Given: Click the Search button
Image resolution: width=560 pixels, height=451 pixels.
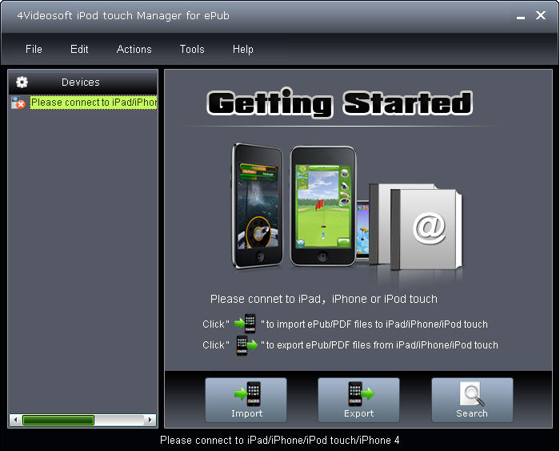Looking at the screenshot, I should (472, 400).
